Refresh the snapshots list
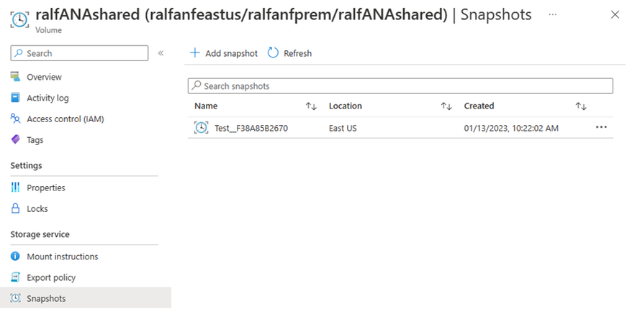Screen dimensions: 627x314 coord(289,53)
